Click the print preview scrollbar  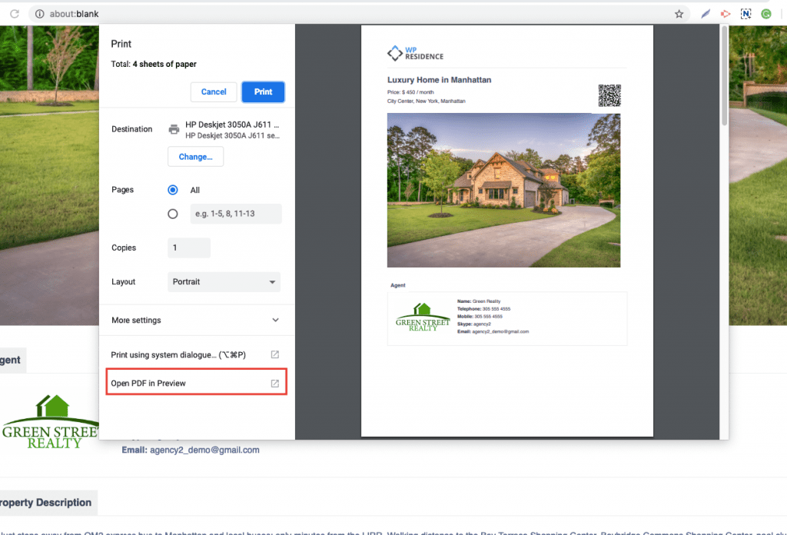point(724,75)
